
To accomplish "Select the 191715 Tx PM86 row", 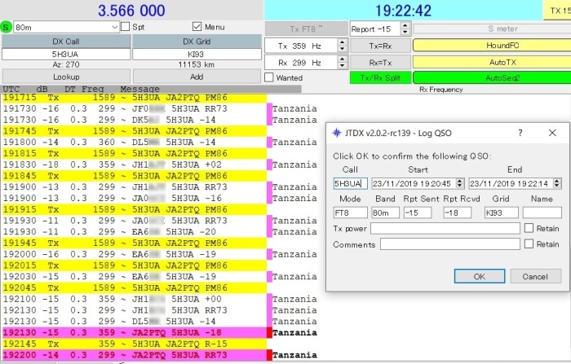I will [x=135, y=98].
